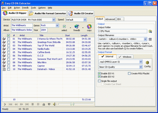Screen dimensions: 158x113
Task: Expand the select button arrow menu
Action: [70, 28]
